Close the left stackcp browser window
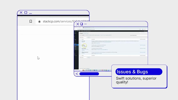The height and width of the screenshot is (100, 178). point(21,13)
